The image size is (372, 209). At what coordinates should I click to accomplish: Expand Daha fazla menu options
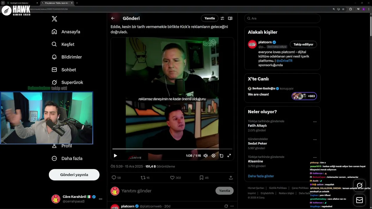click(x=67, y=158)
